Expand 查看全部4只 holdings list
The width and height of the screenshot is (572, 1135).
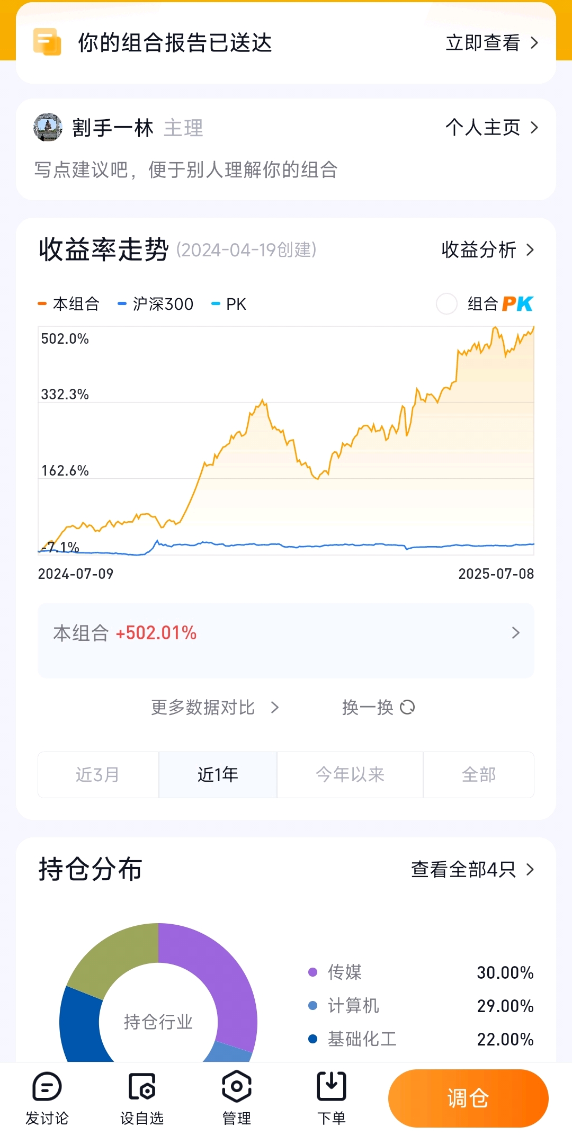pyautogui.click(x=472, y=869)
